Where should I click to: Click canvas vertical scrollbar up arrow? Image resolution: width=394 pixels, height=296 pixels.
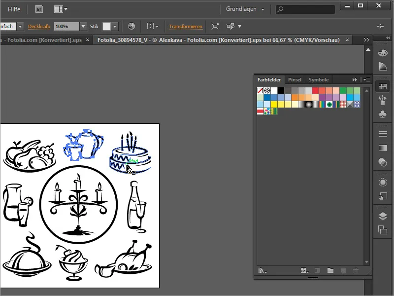click(x=368, y=50)
